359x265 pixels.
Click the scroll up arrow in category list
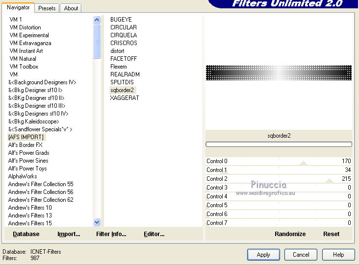coord(97,20)
